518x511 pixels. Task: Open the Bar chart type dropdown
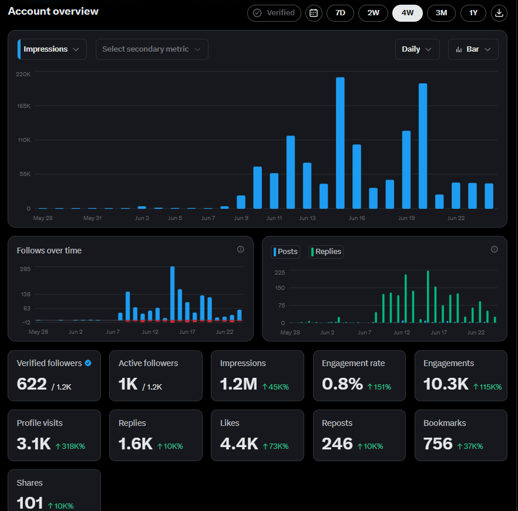473,49
